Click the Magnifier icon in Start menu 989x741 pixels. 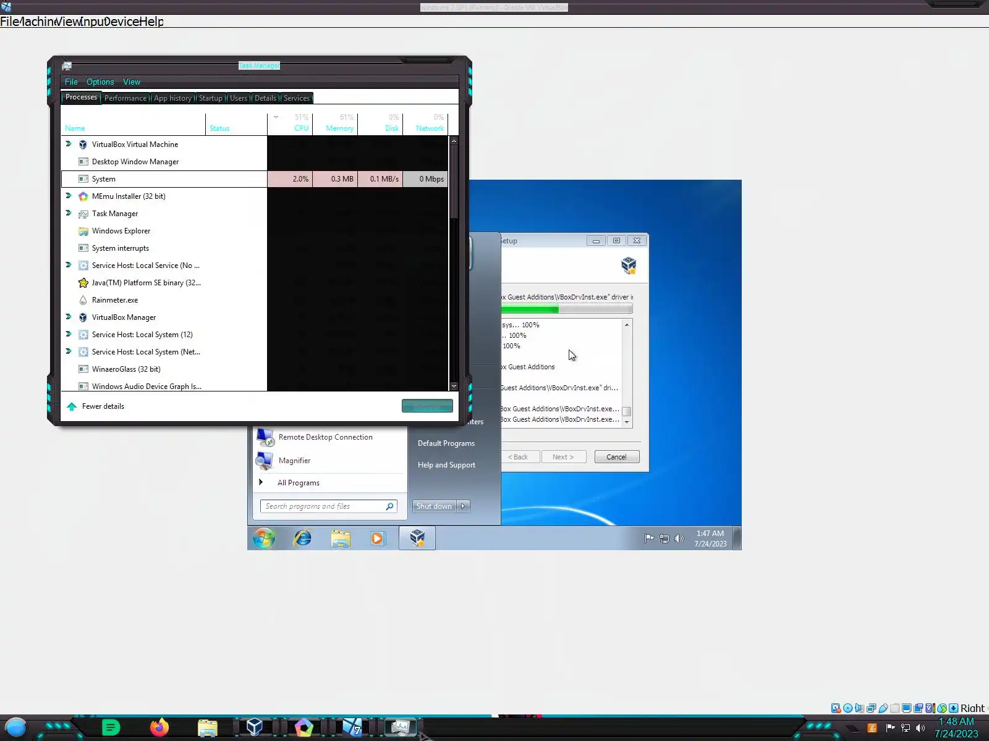tap(265, 461)
